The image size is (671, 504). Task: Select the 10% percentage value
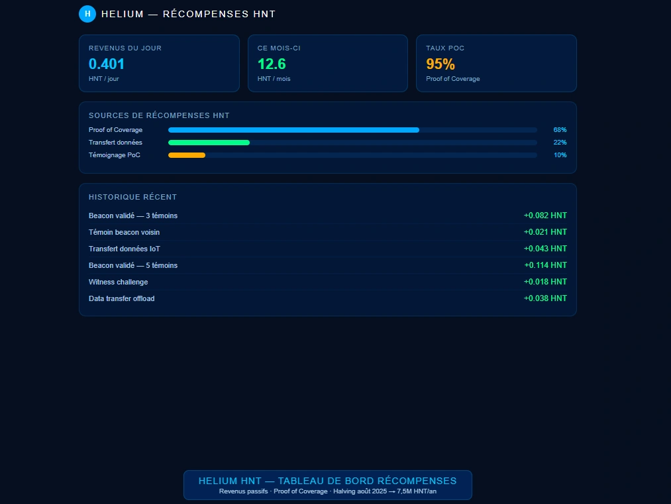coord(560,155)
